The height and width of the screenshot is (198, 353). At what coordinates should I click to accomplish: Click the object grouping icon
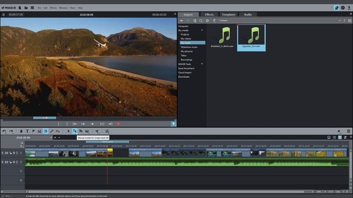tap(39, 131)
